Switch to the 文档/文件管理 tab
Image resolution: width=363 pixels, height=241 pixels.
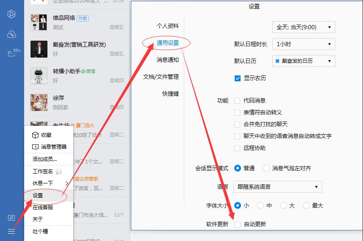161,77
